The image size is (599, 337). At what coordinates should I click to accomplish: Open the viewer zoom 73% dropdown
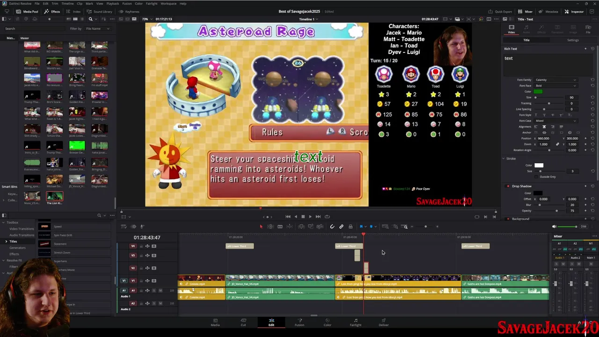tap(146, 19)
